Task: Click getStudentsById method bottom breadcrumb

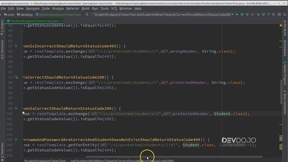Action: (x=122, y=161)
